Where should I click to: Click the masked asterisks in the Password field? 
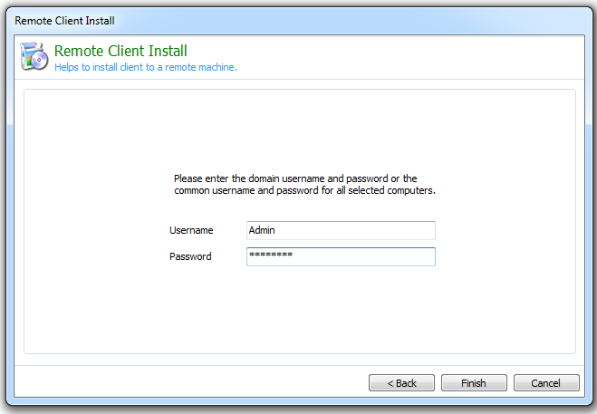pyautogui.click(x=271, y=256)
